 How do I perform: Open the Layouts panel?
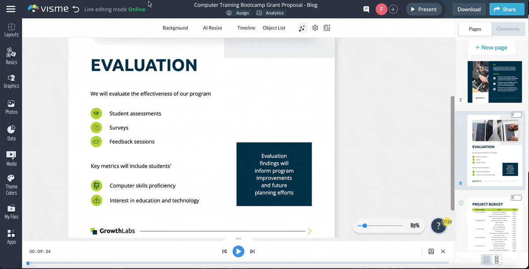click(x=11, y=30)
